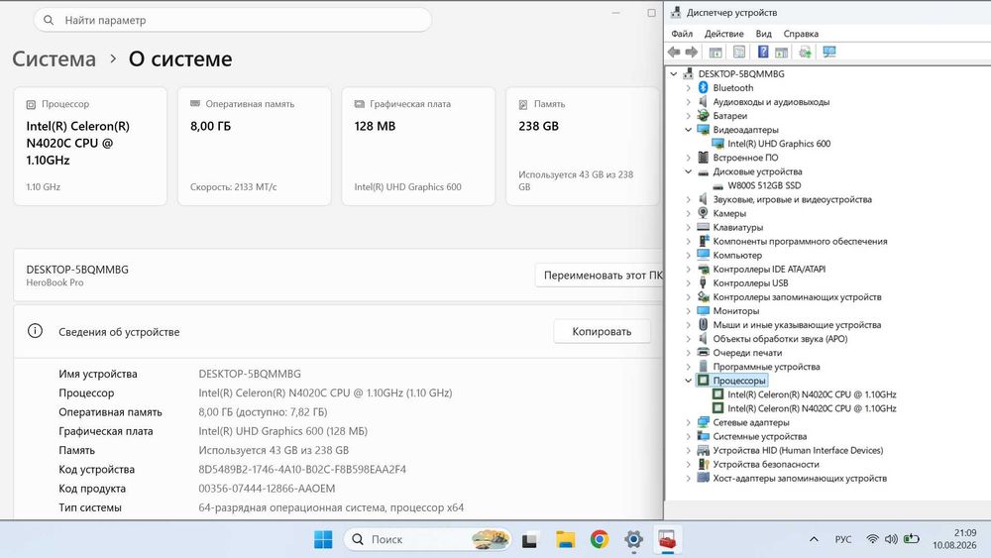This screenshot has width=991, height=558.
Task: Select first Intel(R) Celeron(R) N4020C processor entry
Action: click(x=812, y=394)
